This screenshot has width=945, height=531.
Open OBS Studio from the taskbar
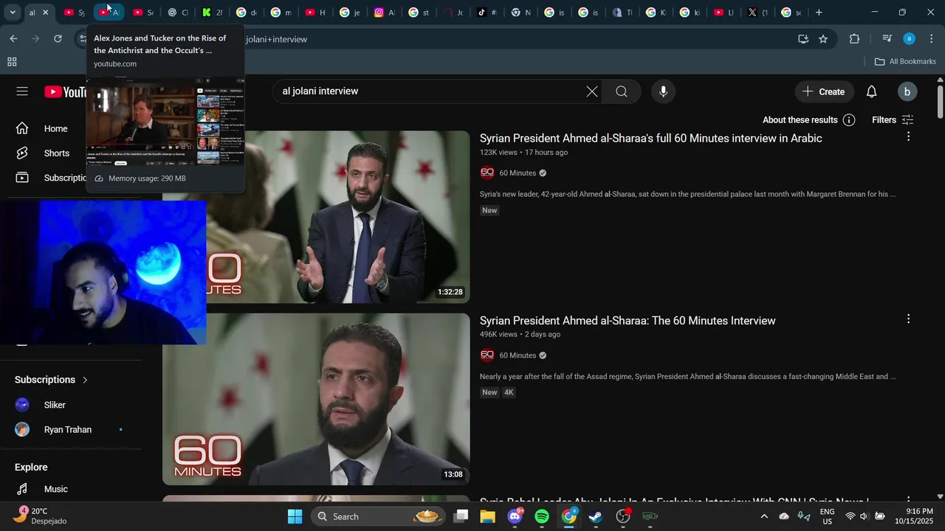(623, 516)
